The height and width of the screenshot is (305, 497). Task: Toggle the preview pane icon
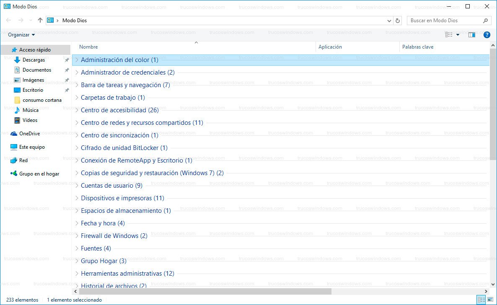471,35
